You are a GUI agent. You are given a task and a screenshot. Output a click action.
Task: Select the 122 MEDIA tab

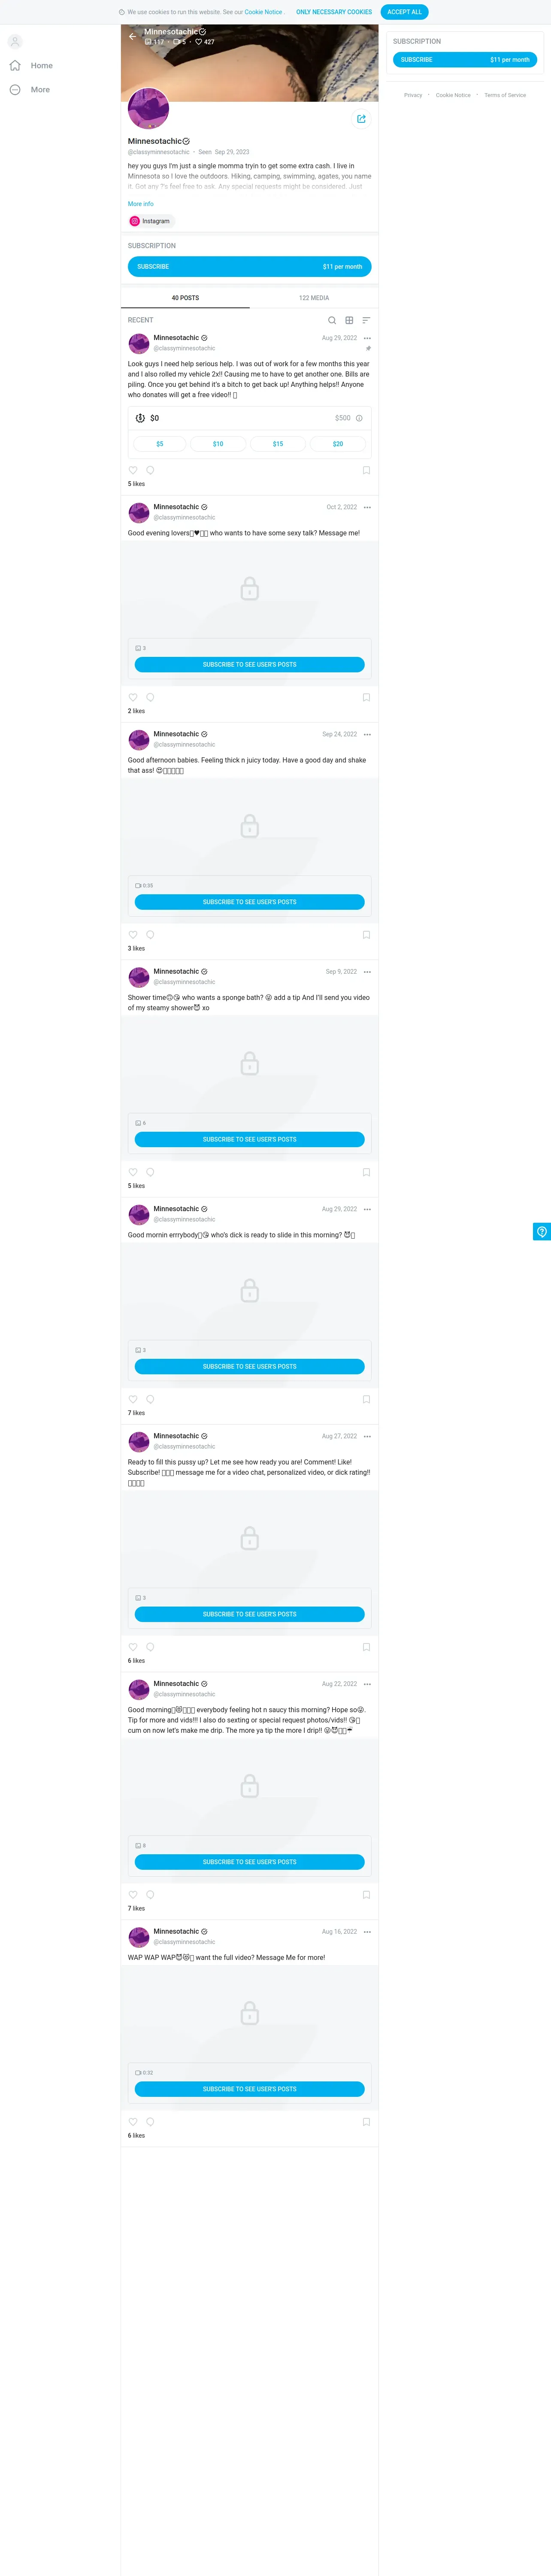click(314, 298)
